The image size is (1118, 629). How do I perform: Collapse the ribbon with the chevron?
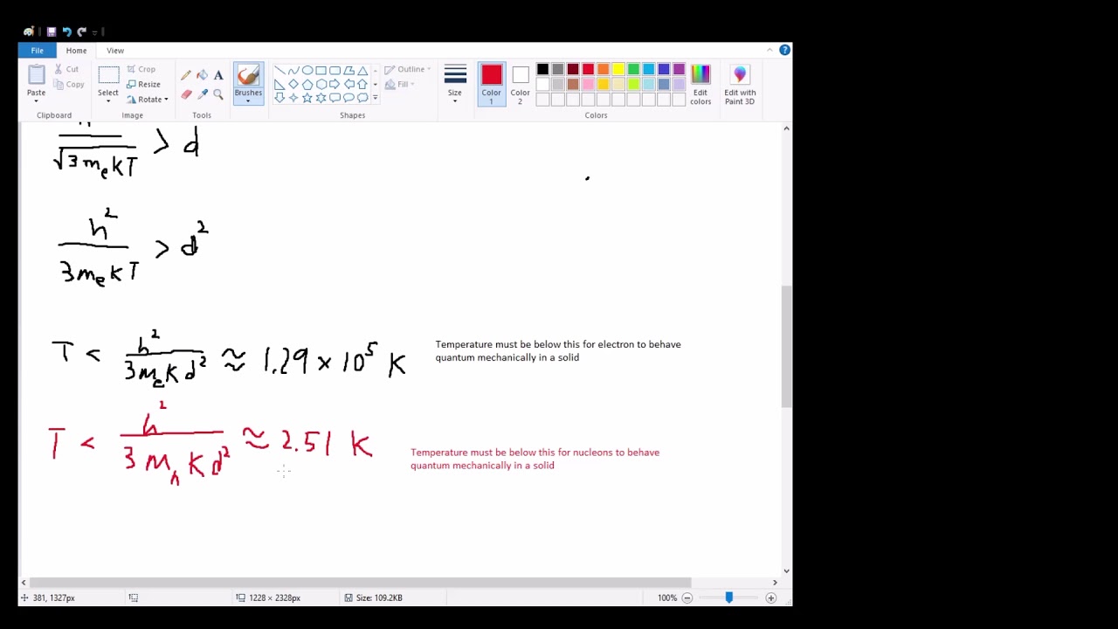tap(769, 50)
